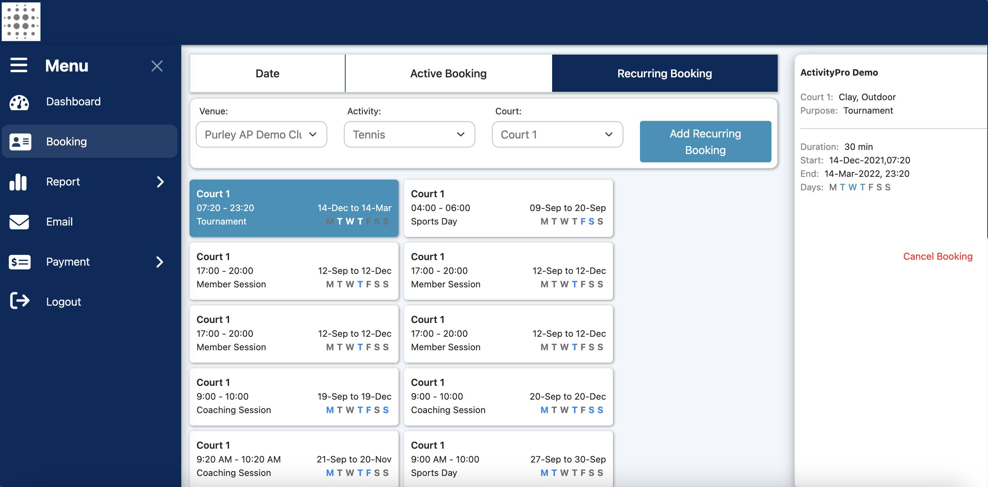The image size is (988, 487).
Task: Open the Email envelope icon
Action: click(x=19, y=222)
